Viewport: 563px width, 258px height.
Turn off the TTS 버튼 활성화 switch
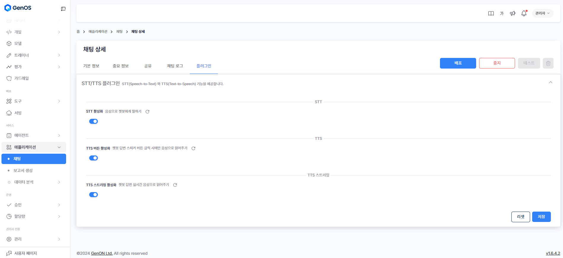click(93, 158)
